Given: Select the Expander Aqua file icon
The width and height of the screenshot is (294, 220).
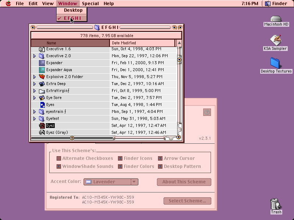Looking at the screenshot, I should click(42, 70).
